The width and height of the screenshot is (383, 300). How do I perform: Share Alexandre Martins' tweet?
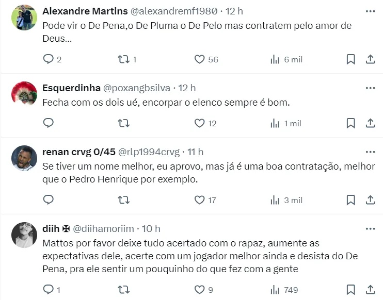(370, 59)
